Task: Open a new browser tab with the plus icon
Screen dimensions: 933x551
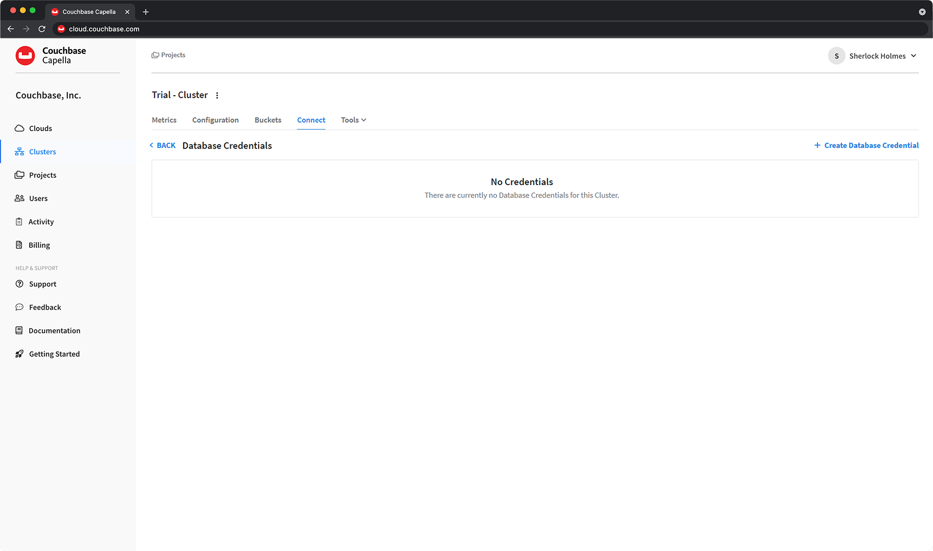Action: point(146,12)
